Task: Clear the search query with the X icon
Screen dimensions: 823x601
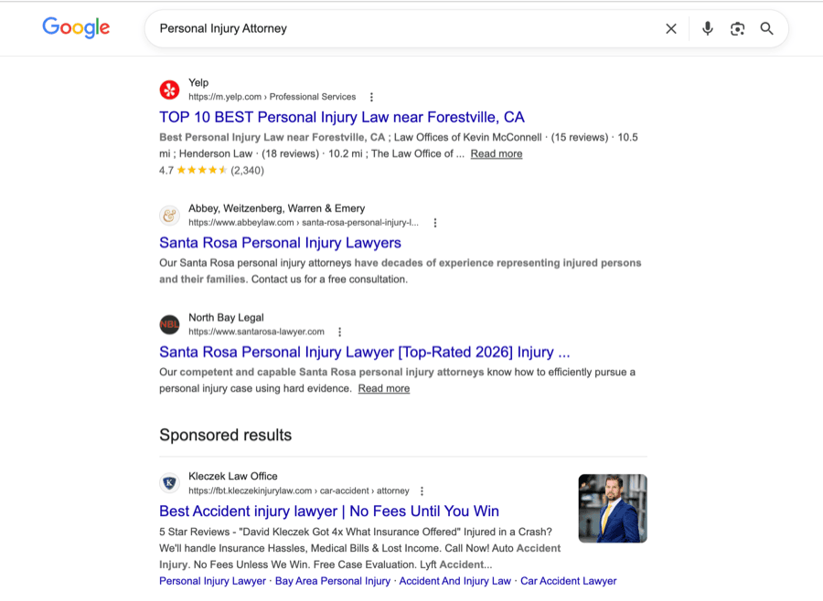Action: (x=670, y=28)
